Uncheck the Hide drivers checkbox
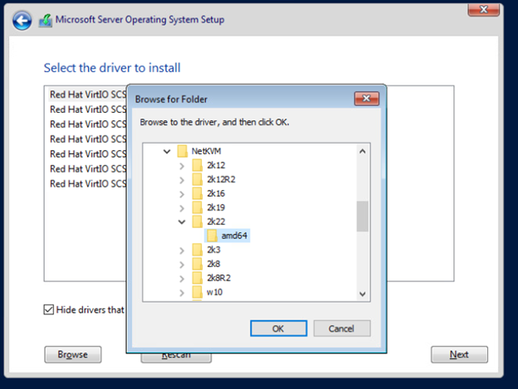Viewport: 518px width, 389px height. (48, 309)
